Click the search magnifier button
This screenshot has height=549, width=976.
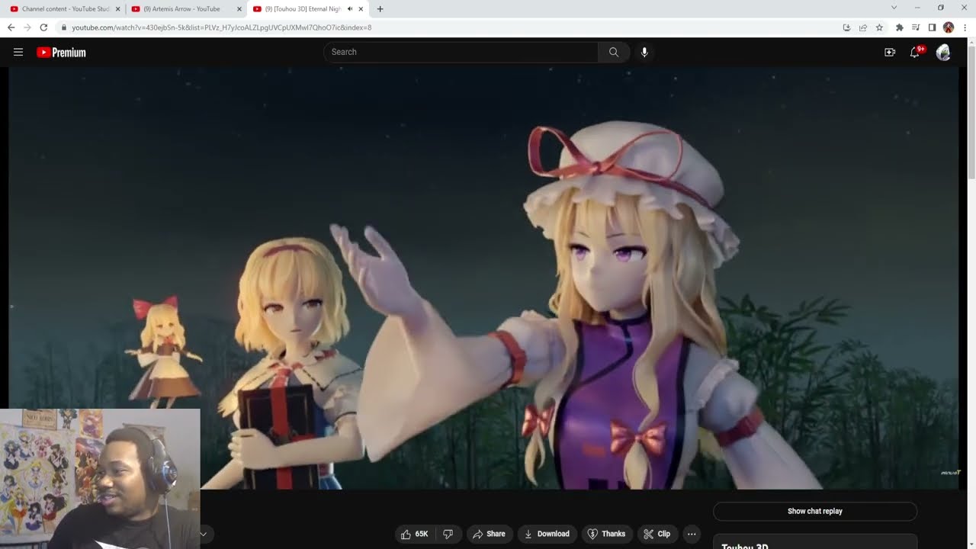coord(614,52)
